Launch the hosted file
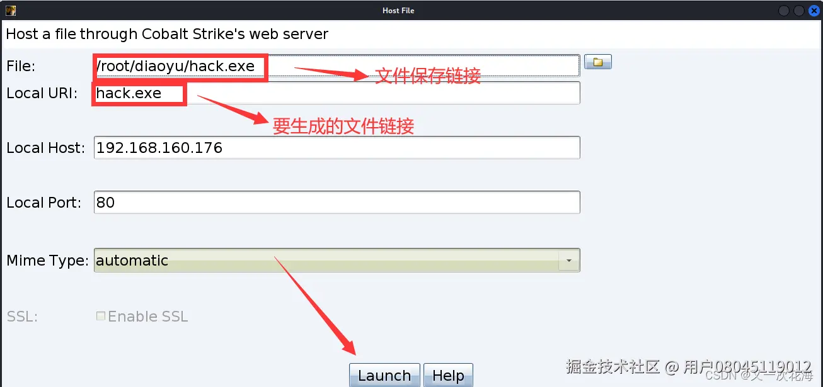Viewport: 823px width, 387px height. click(384, 376)
